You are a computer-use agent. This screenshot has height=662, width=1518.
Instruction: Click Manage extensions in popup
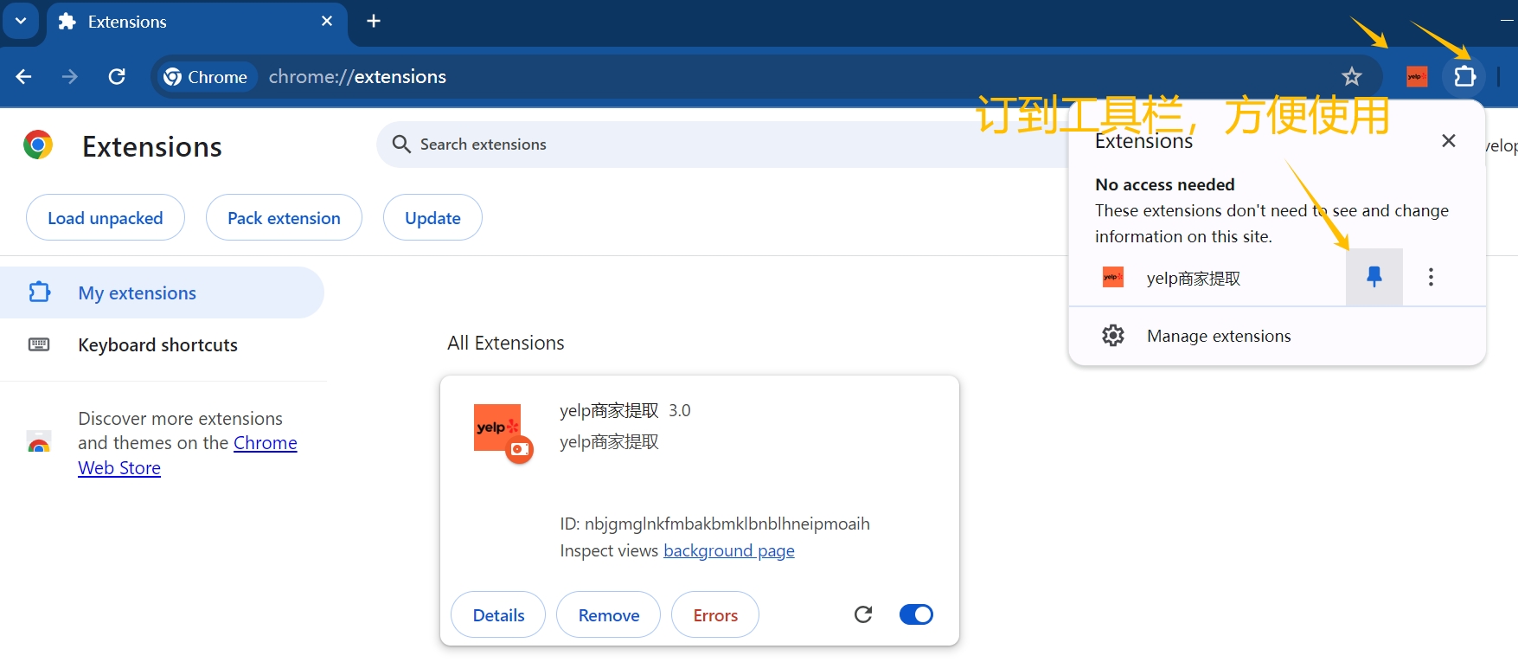(1277, 336)
